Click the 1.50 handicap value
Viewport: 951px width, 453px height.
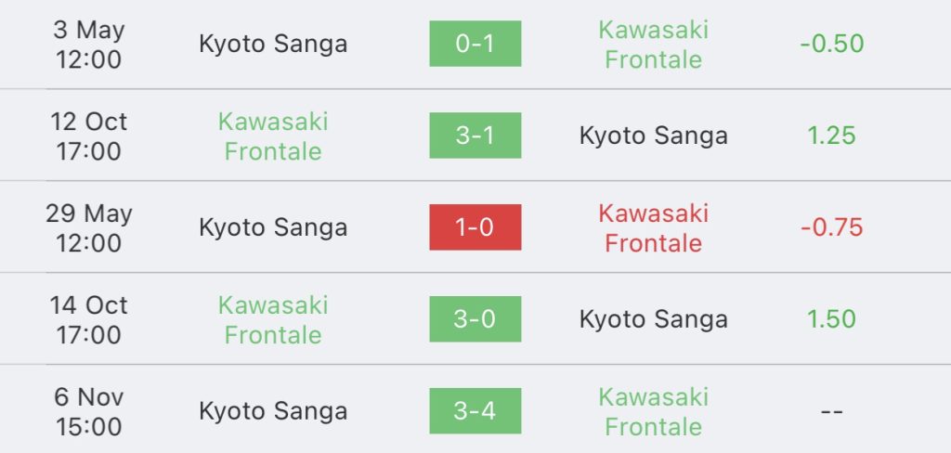point(831,319)
